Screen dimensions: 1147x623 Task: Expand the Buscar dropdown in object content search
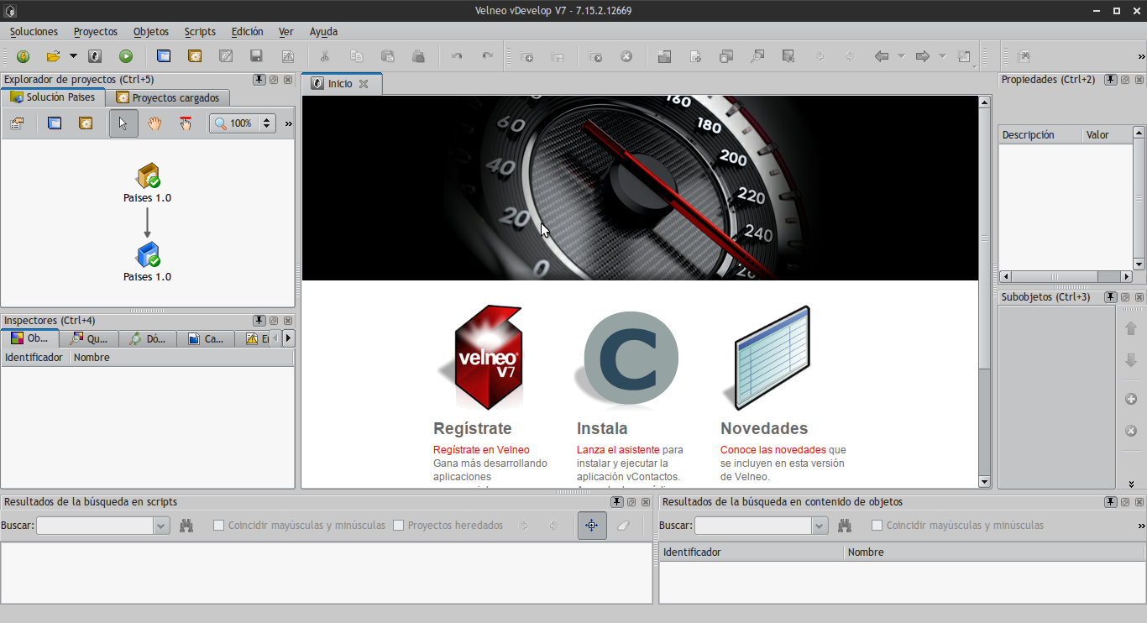pyautogui.click(x=820, y=526)
